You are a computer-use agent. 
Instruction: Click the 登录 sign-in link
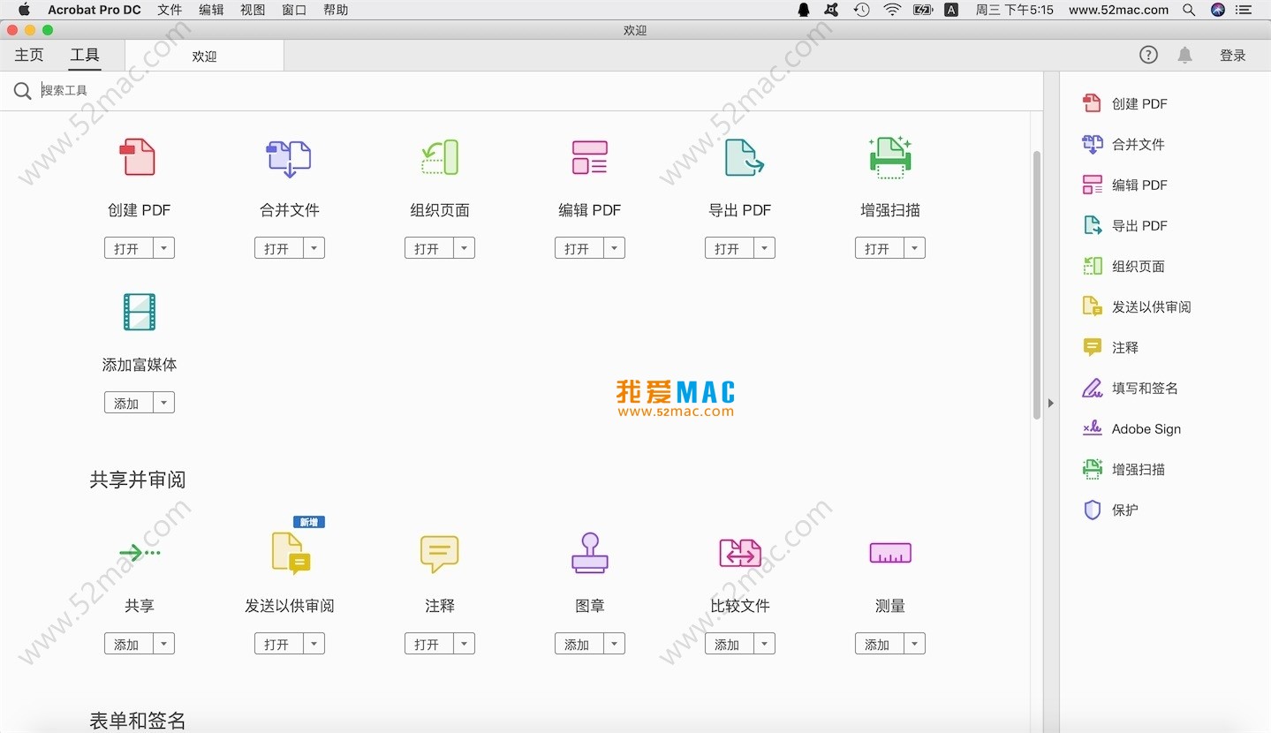1233,55
